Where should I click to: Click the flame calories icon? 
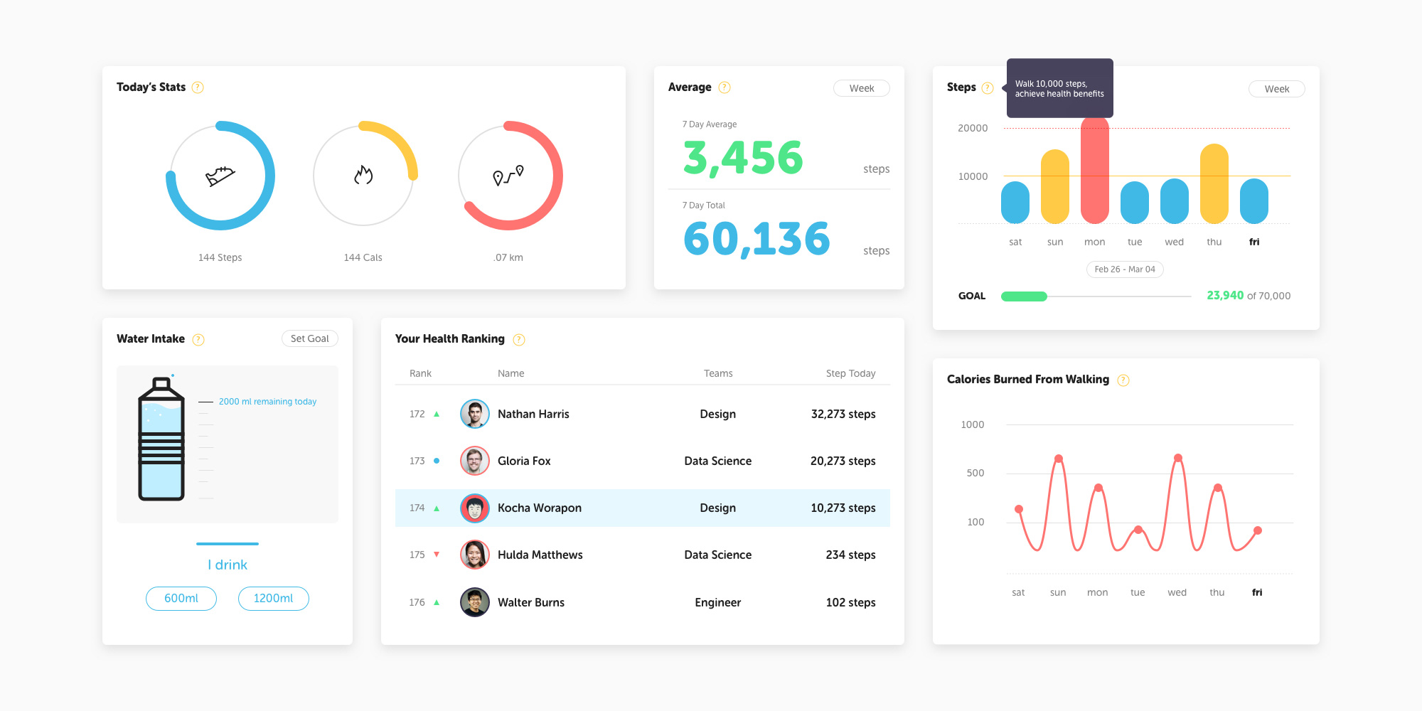coord(363,175)
